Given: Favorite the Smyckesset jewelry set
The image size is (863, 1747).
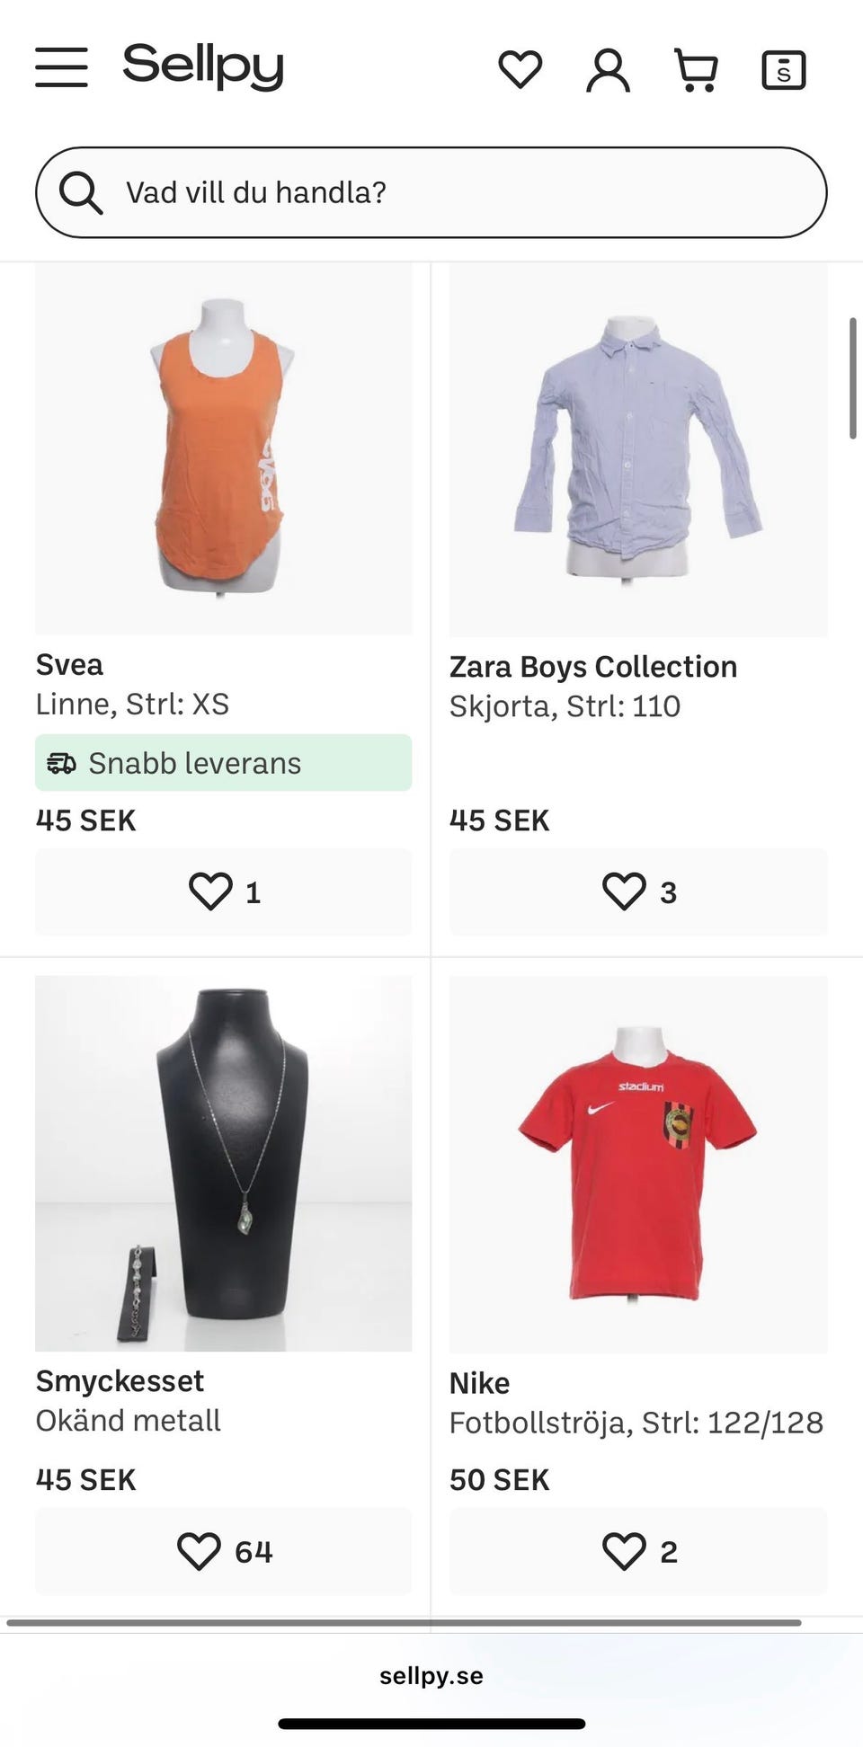Looking at the screenshot, I should click(x=224, y=1551).
